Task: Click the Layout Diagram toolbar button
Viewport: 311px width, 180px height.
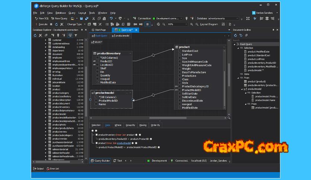Action: pyautogui.click(x=207, y=24)
